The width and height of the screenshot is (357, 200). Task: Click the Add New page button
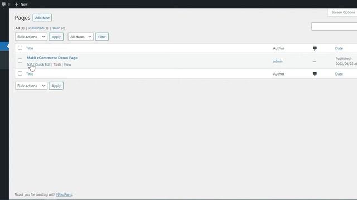(x=42, y=18)
